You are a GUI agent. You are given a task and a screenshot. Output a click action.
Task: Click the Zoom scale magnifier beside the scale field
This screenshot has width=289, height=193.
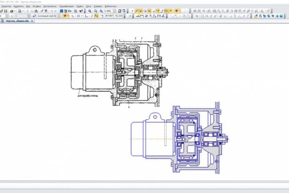(x=101, y=11)
